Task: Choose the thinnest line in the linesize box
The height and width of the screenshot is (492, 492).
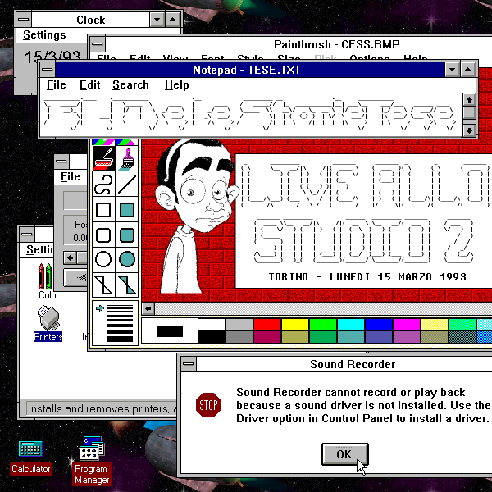Action: point(120,306)
